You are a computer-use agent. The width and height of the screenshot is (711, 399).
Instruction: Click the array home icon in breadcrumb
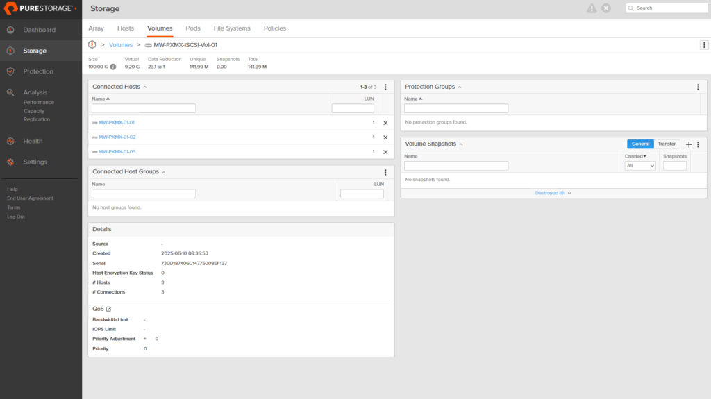click(92, 45)
